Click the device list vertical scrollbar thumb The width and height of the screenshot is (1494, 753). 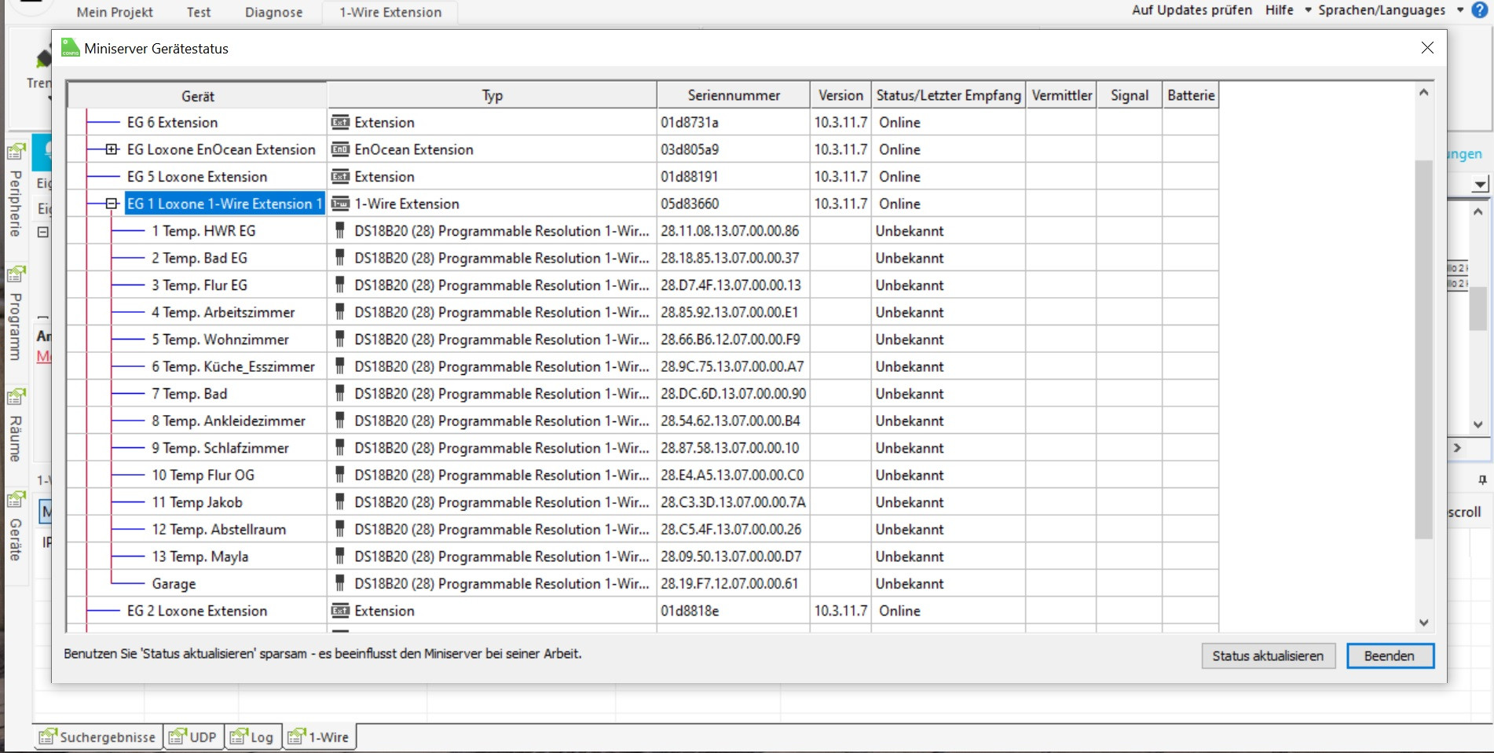click(x=1423, y=350)
